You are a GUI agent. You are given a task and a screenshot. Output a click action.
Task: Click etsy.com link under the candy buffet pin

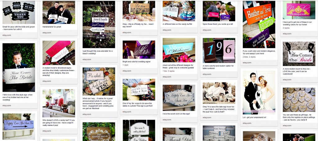pos(167,30)
